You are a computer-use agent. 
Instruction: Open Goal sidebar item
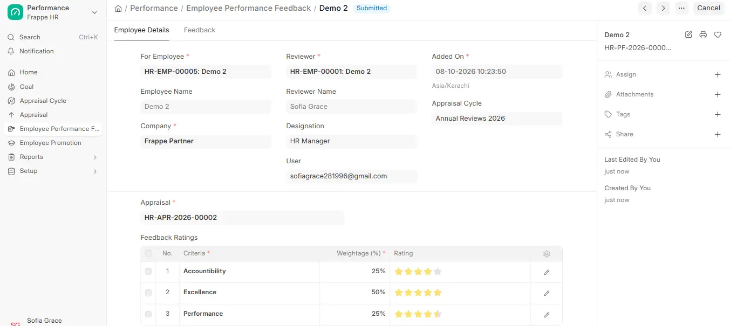pyautogui.click(x=53, y=87)
